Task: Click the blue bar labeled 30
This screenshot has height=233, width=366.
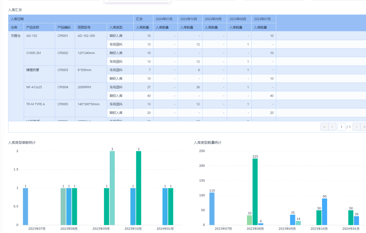Action: tap(357, 220)
